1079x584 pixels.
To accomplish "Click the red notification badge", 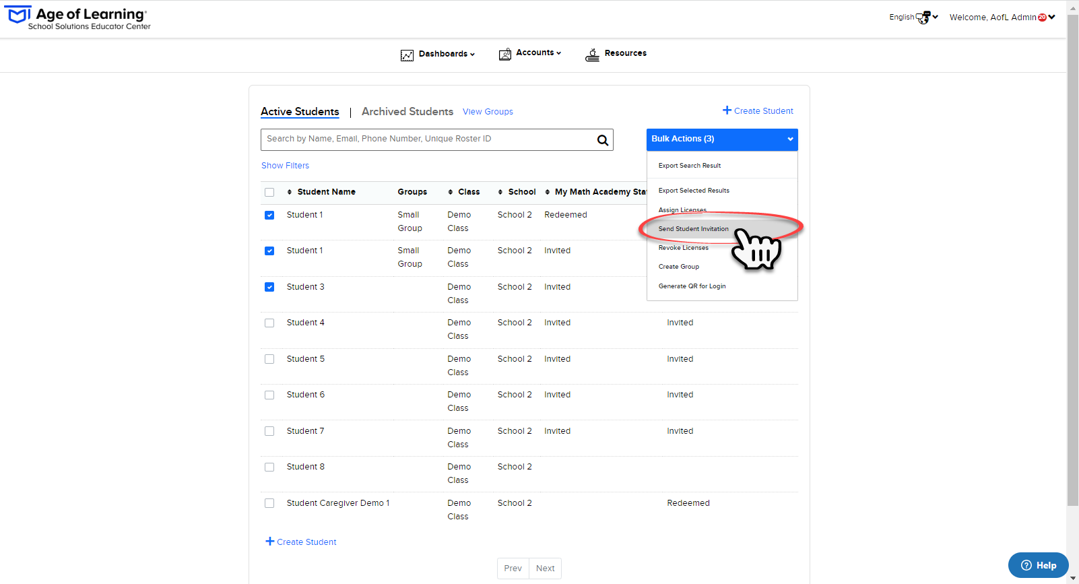I will (1042, 18).
